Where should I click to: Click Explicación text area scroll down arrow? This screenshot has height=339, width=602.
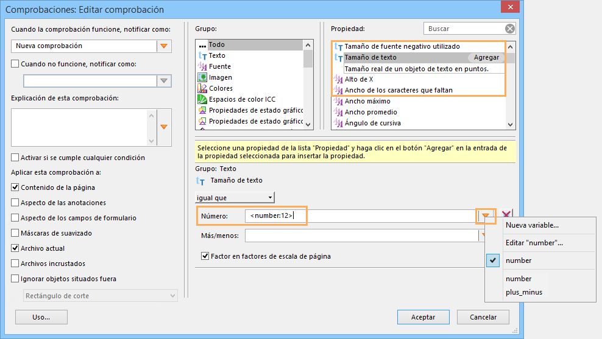pyautogui.click(x=151, y=141)
